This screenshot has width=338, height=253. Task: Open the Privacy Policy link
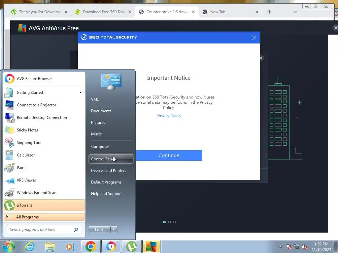[x=169, y=116]
